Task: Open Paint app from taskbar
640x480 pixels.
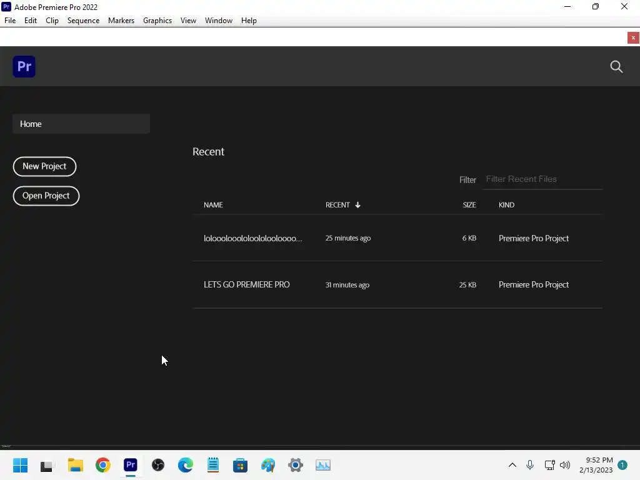Action: (x=268, y=465)
